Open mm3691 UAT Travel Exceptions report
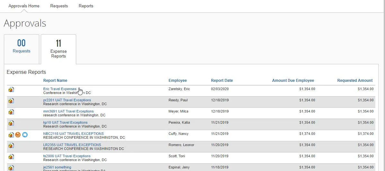Viewport: 385px width, 171px height. pos(68,112)
